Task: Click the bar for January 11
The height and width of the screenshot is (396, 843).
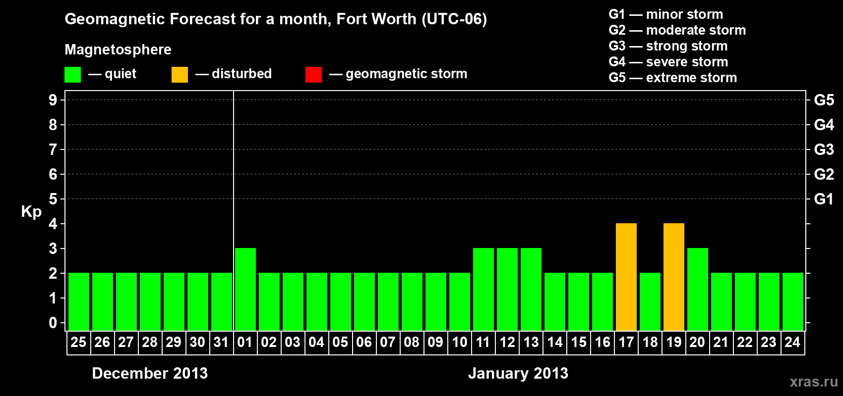Action: (483, 289)
